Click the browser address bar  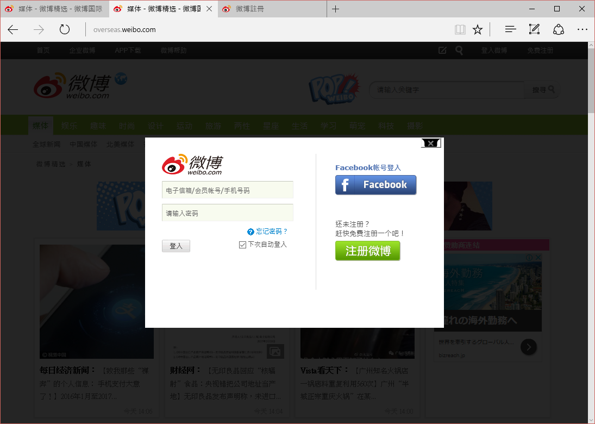[266, 29]
